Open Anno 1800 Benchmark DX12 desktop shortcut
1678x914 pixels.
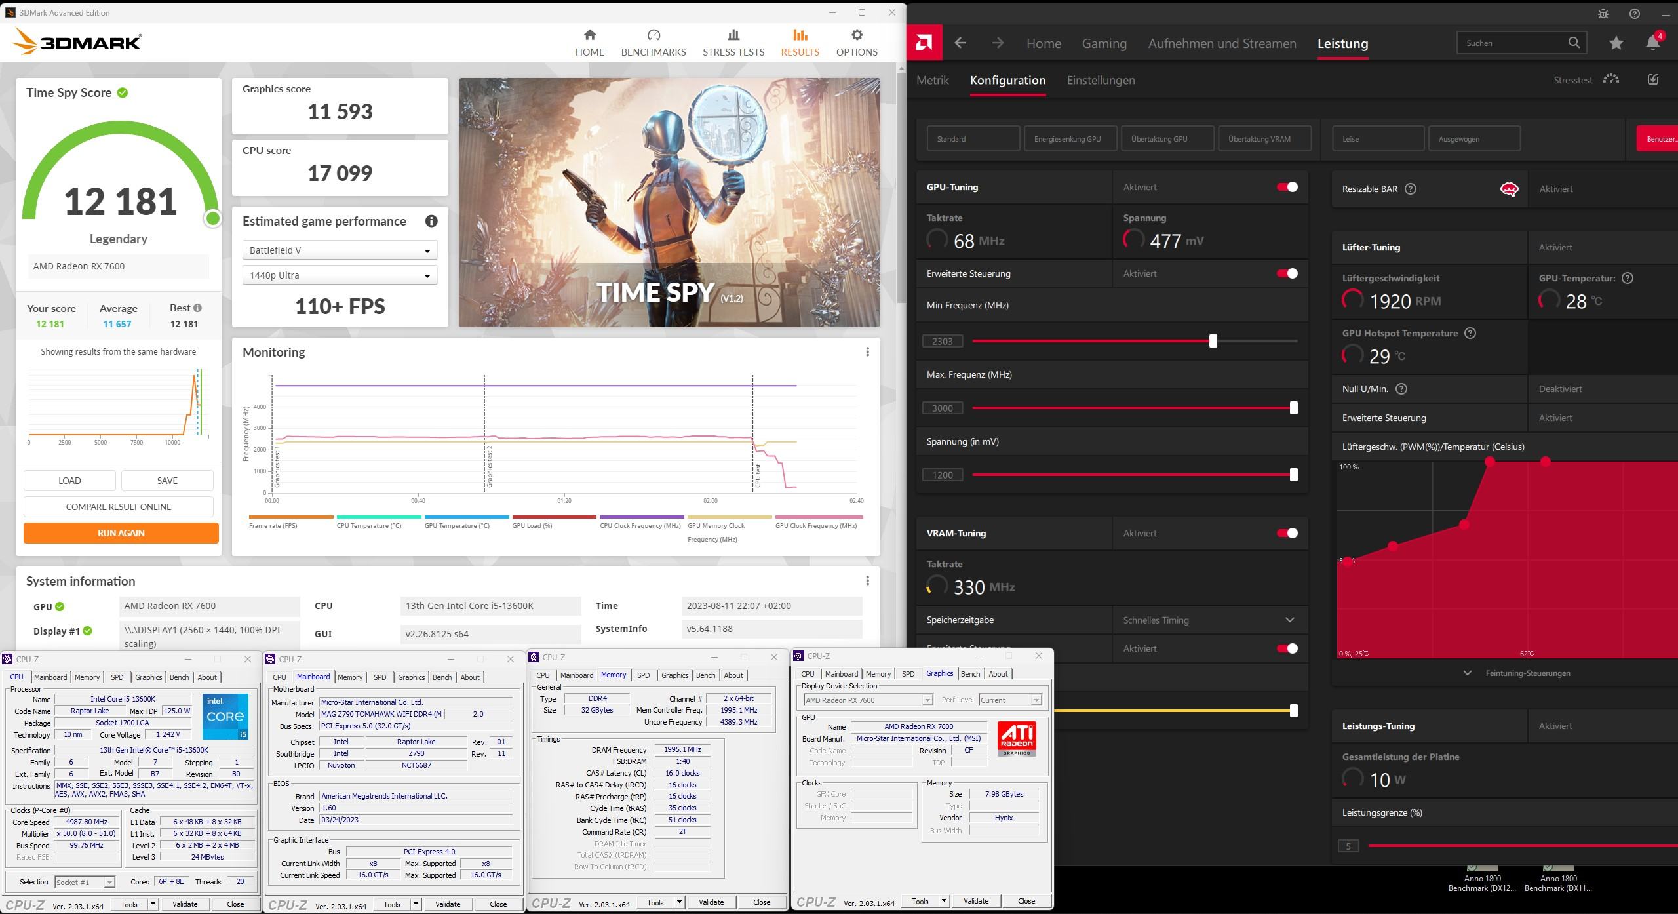pyautogui.click(x=1482, y=879)
